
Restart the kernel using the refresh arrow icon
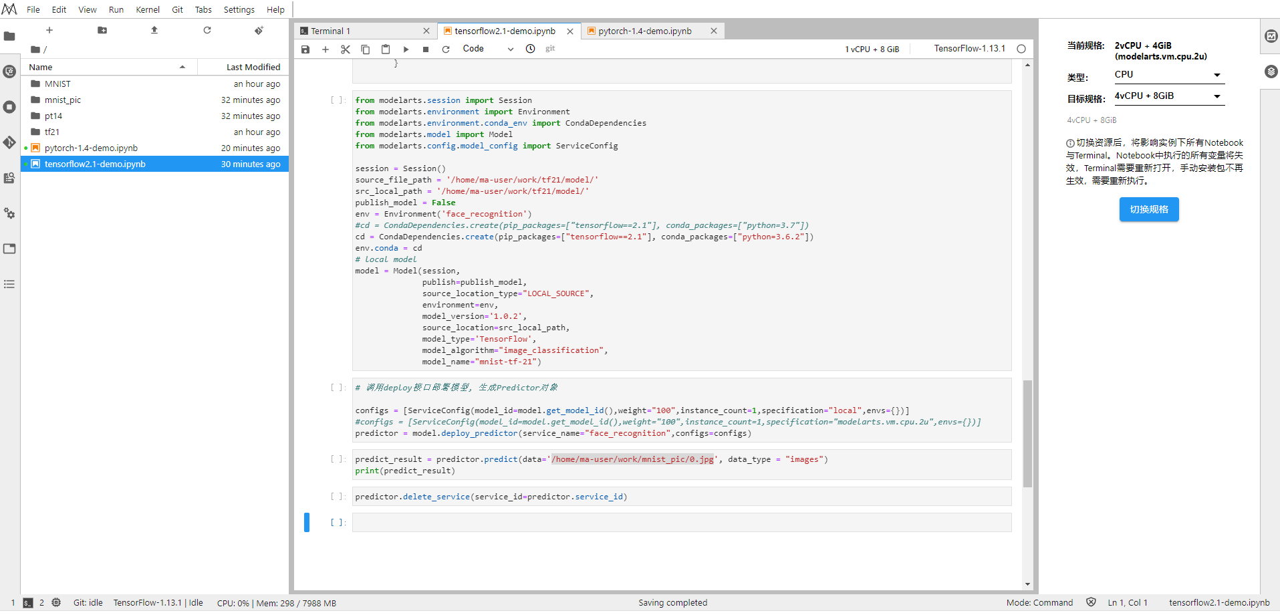coord(446,49)
